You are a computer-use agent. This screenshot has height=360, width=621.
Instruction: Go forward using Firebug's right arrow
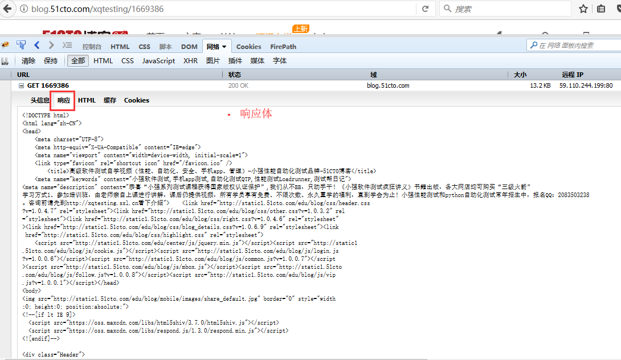pos(51,45)
